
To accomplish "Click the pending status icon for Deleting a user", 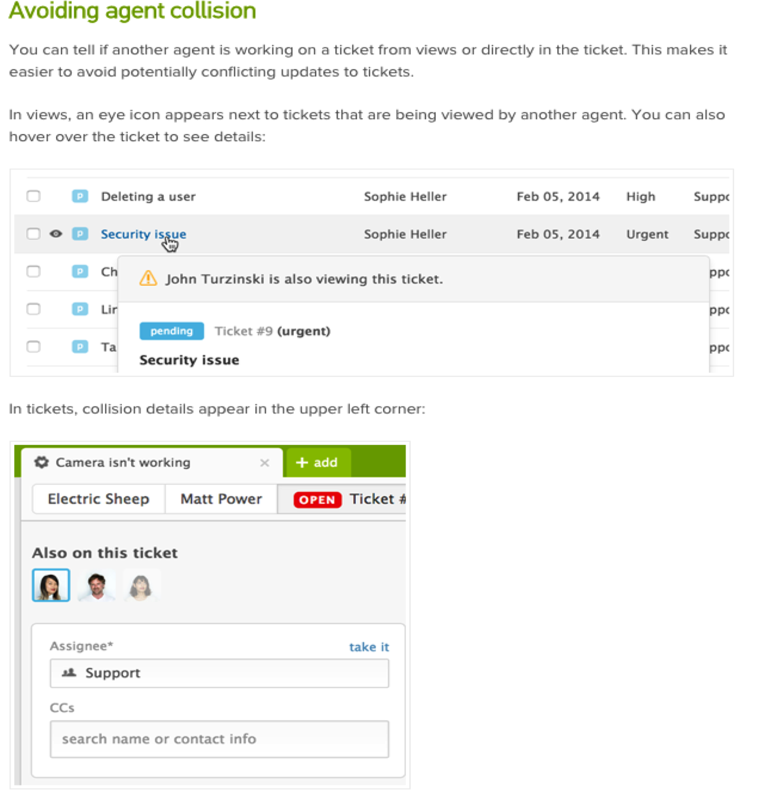I will [x=80, y=196].
